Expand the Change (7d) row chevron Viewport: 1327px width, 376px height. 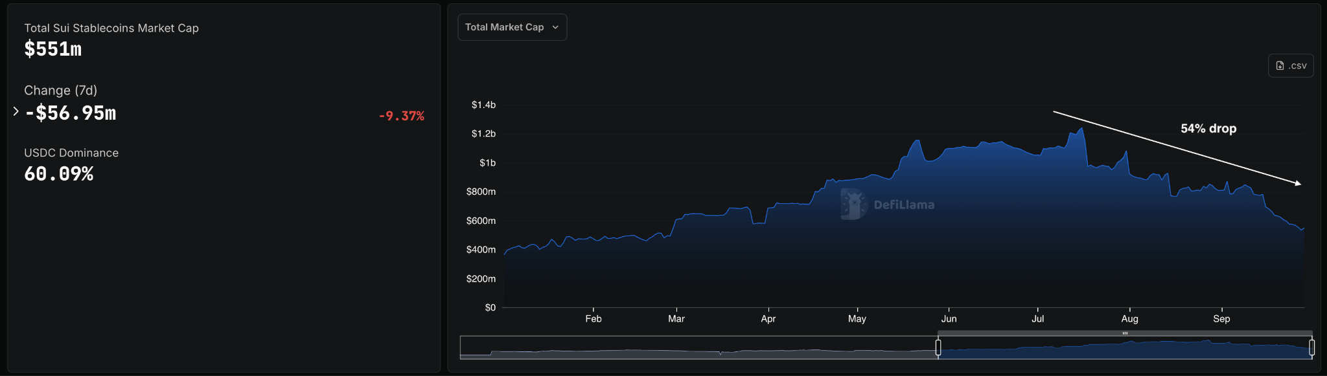[16, 111]
